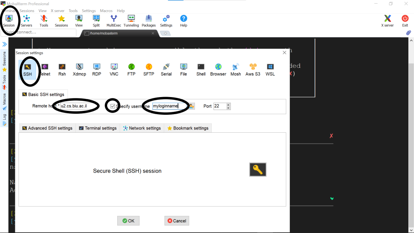Open the Tools toolbar icon
Screen dimensions: 414x233
pos(44,21)
